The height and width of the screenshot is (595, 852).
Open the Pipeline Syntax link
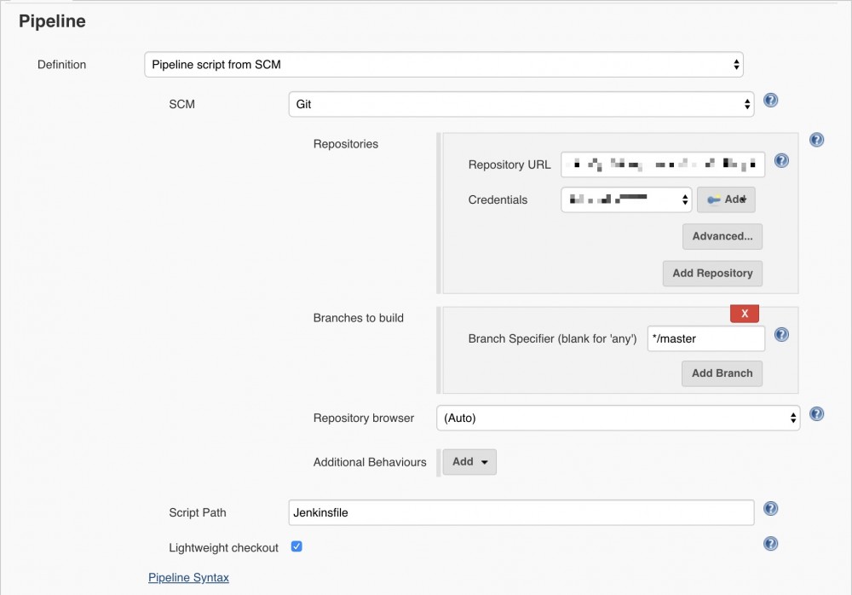click(x=188, y=577)
